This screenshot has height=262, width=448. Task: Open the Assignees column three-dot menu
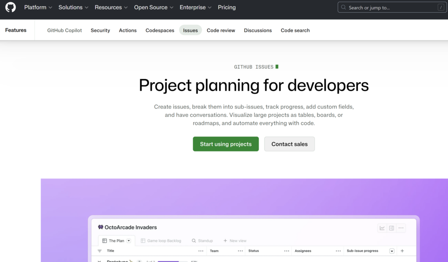(x=338, y=251)
